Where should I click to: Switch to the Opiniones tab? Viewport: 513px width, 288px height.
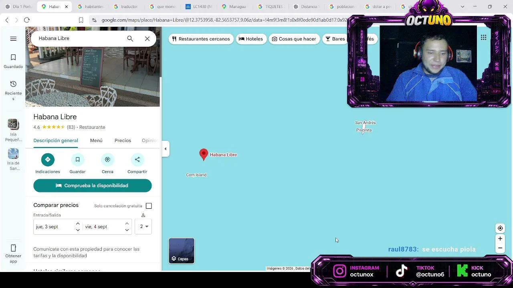click(x=150, y=140)
